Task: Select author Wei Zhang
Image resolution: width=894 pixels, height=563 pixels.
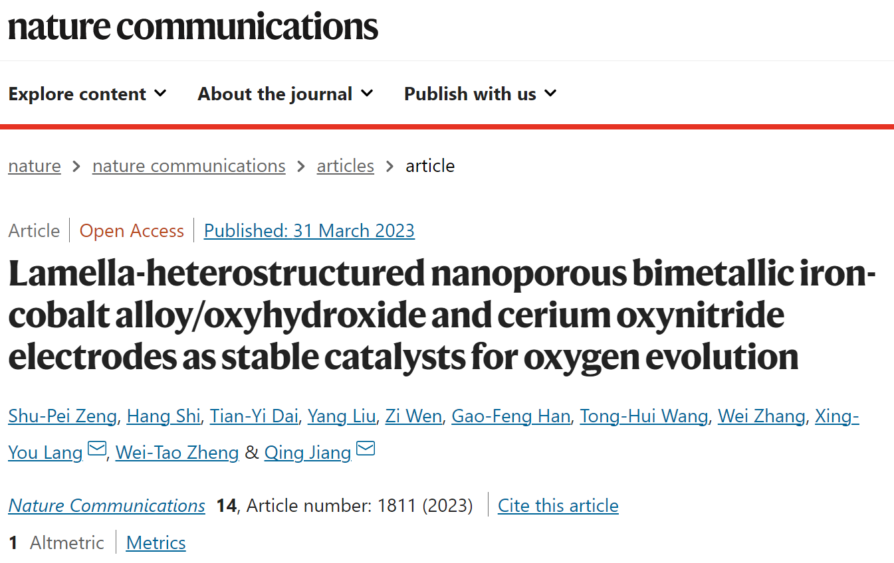Action: [x=762, y=416]
